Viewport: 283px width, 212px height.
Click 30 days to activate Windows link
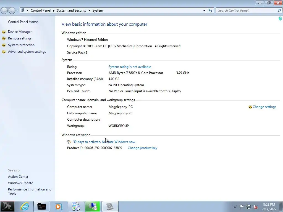pos(104,142)
